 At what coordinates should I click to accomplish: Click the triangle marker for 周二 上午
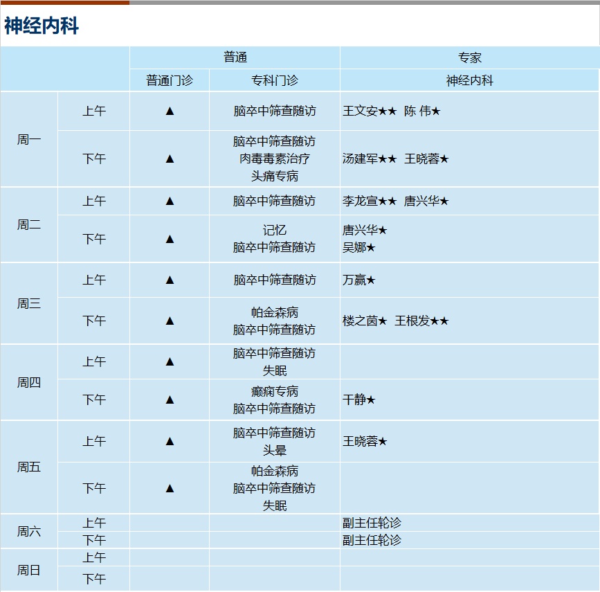(170, 201)
